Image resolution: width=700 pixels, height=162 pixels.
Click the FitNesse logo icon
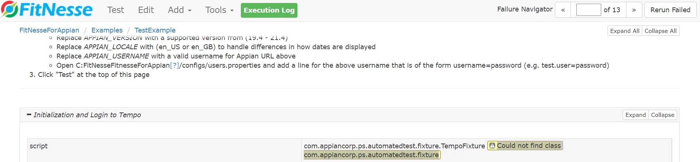10,9
